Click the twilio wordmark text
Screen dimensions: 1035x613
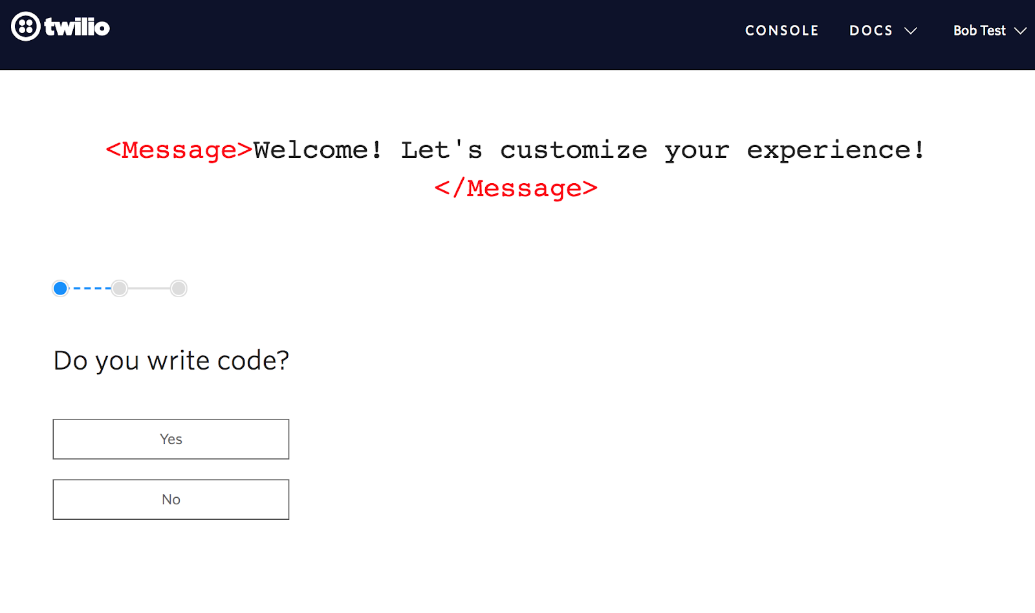click(77, 27)
